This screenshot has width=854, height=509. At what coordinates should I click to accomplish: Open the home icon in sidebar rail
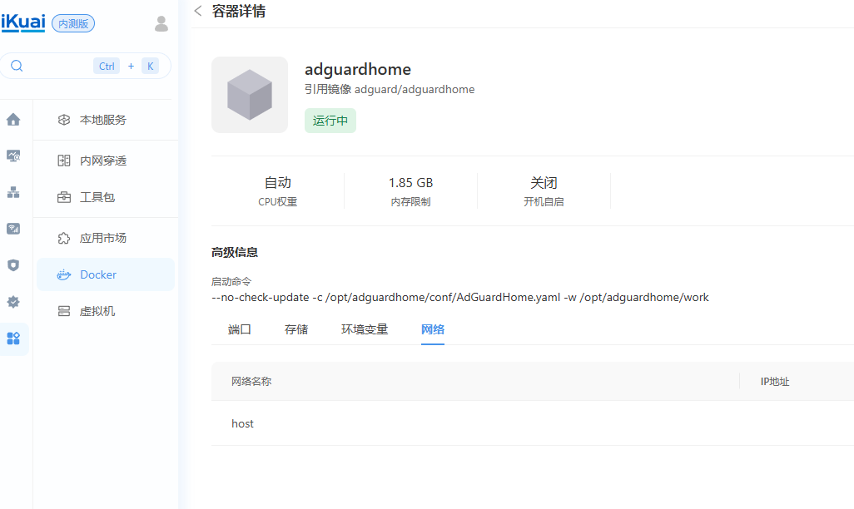[x=13, y=120]
